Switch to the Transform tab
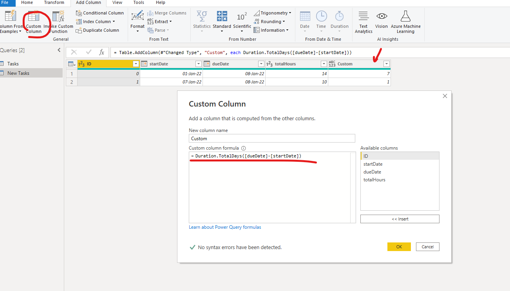The image size is (510, 291). [54, 3]
